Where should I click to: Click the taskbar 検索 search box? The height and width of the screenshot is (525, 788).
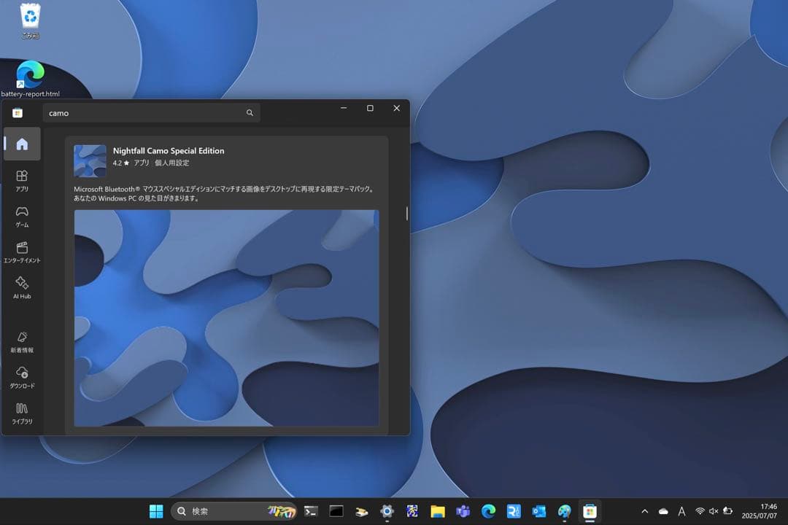tap(233, 511)
